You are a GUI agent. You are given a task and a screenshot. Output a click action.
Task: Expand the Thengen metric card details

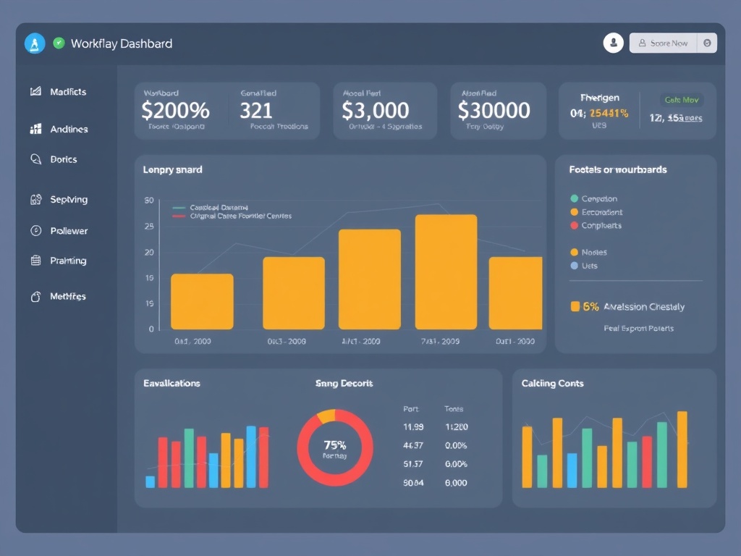pos(600,98)
